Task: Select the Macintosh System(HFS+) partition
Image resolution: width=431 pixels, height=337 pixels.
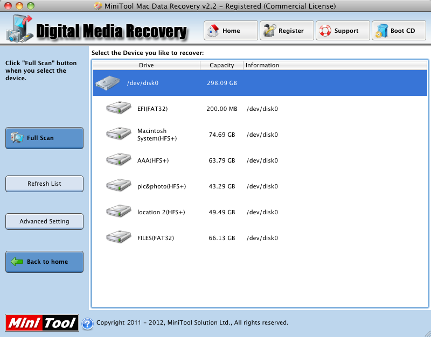Action: 157,135
